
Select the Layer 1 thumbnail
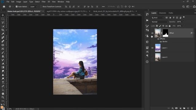[x=158, y=48]
